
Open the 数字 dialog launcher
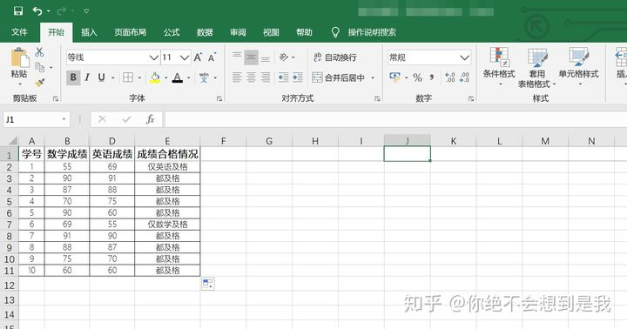tap(471, 98)
